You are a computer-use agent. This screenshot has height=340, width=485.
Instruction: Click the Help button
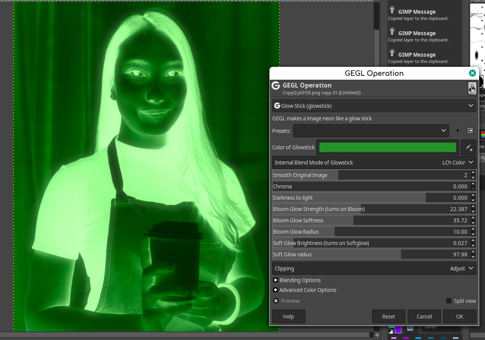pyautogui.click(x=289, y=317)
